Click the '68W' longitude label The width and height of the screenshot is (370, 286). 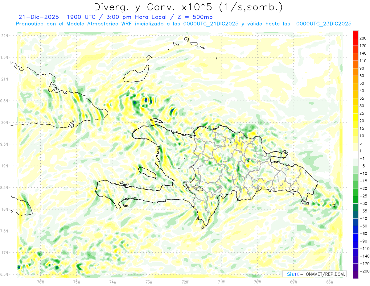click(330, 282)
